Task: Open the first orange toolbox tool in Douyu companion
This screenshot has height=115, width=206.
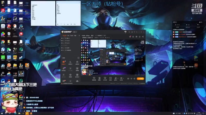Action: 64,62
